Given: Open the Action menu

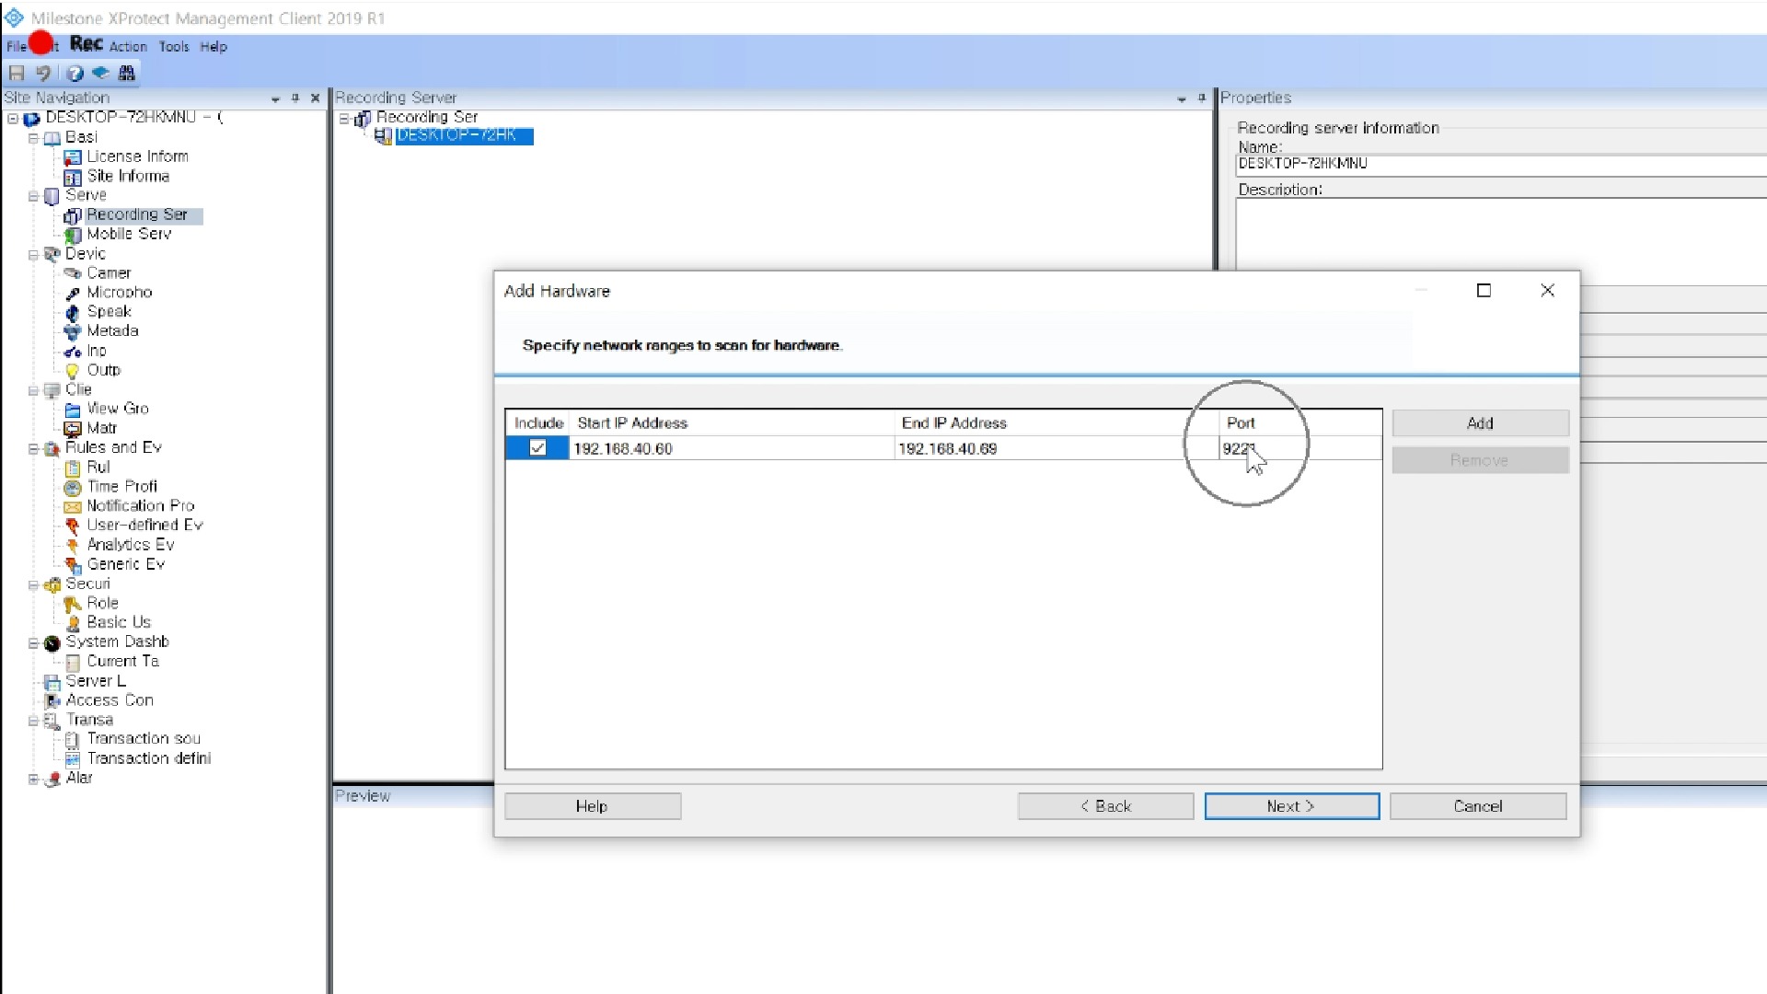Looking at the screenshot, I should coord(128,46).
